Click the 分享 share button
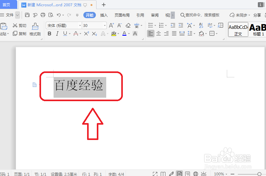The height and width of the screenshot is (176, 266). [x=257, y=15]
